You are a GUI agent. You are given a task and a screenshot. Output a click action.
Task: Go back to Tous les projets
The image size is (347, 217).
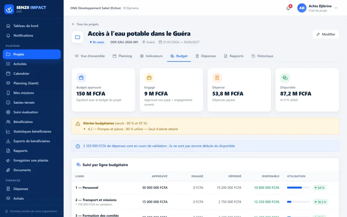(85, 24)
